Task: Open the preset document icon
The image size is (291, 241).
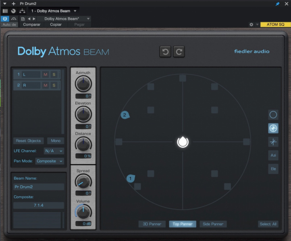Action: click(23, 19)
